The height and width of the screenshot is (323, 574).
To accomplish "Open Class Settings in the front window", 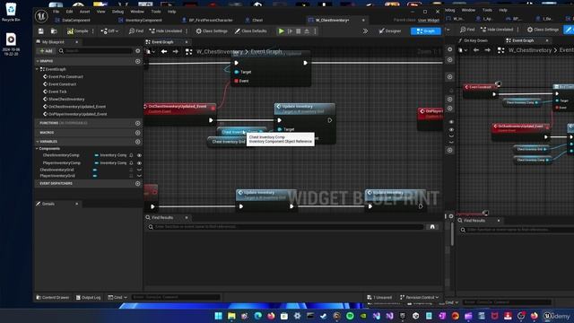I will 212,31.
